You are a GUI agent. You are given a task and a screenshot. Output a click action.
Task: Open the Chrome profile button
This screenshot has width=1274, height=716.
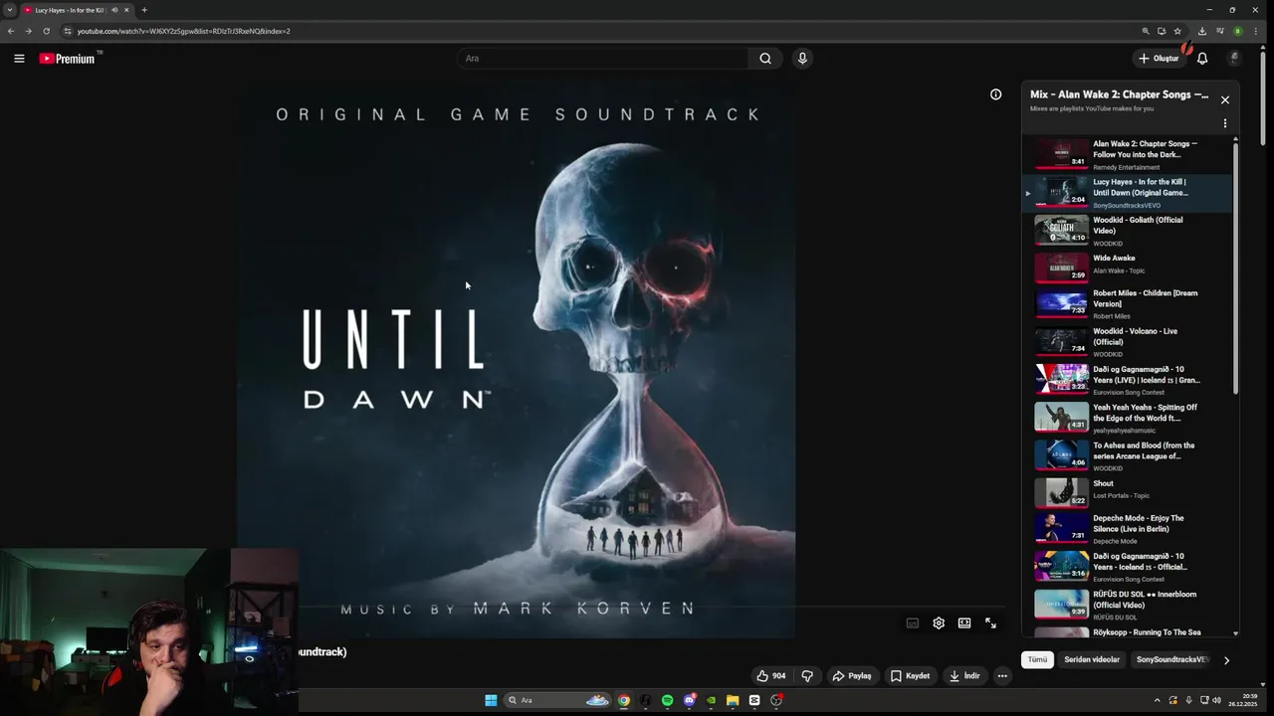1238,31
